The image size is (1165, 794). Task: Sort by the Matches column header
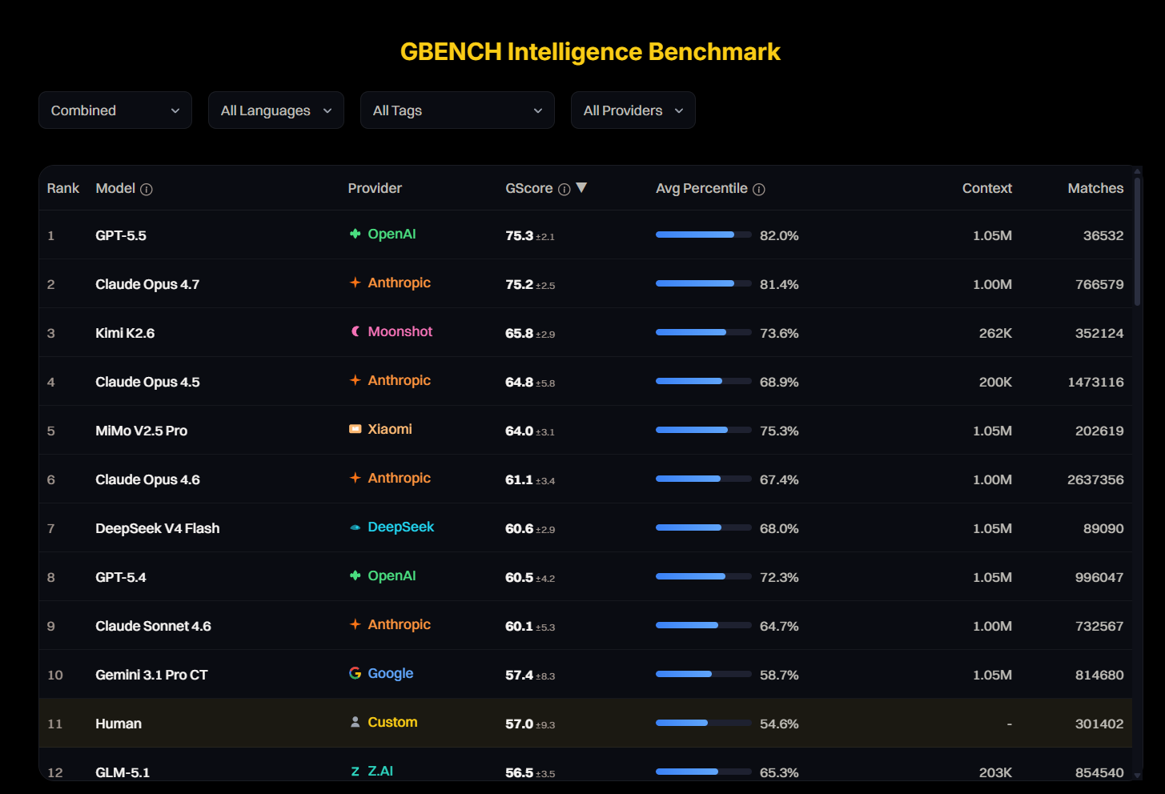[x=1095, y=188]
